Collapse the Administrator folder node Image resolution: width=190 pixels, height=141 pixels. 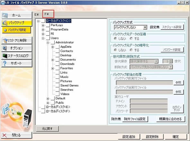(48, 42)
